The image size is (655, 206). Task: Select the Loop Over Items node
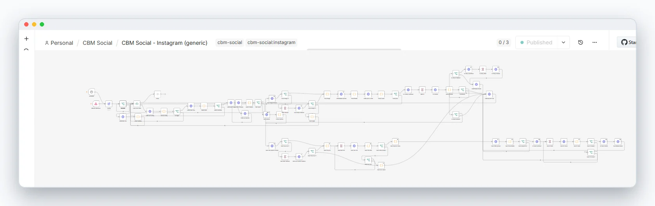137,104
